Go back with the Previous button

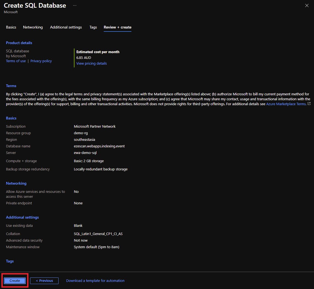pos(44,281)
